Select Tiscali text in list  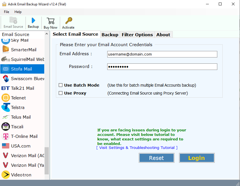tap(17, 127)
